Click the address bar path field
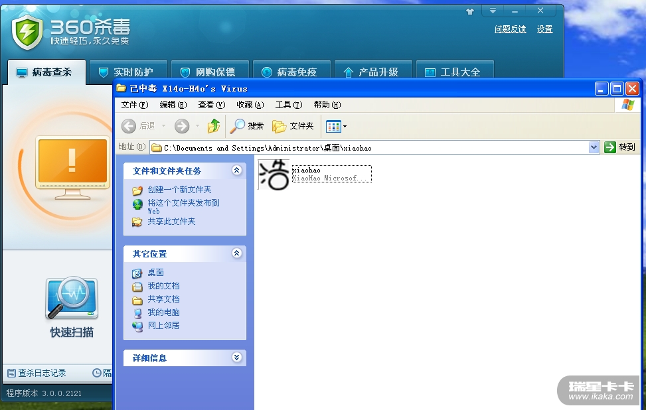The height and width of the screenshot is (410, 646). [374, 148]
